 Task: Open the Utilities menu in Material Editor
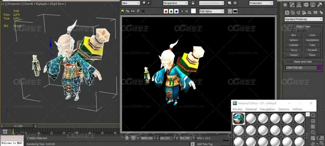point(297,109)
